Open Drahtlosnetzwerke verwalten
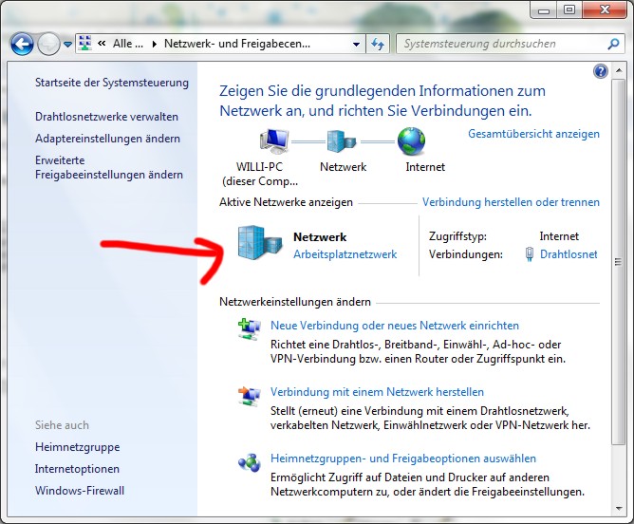 pyautogui.click(x=106, y=117)
